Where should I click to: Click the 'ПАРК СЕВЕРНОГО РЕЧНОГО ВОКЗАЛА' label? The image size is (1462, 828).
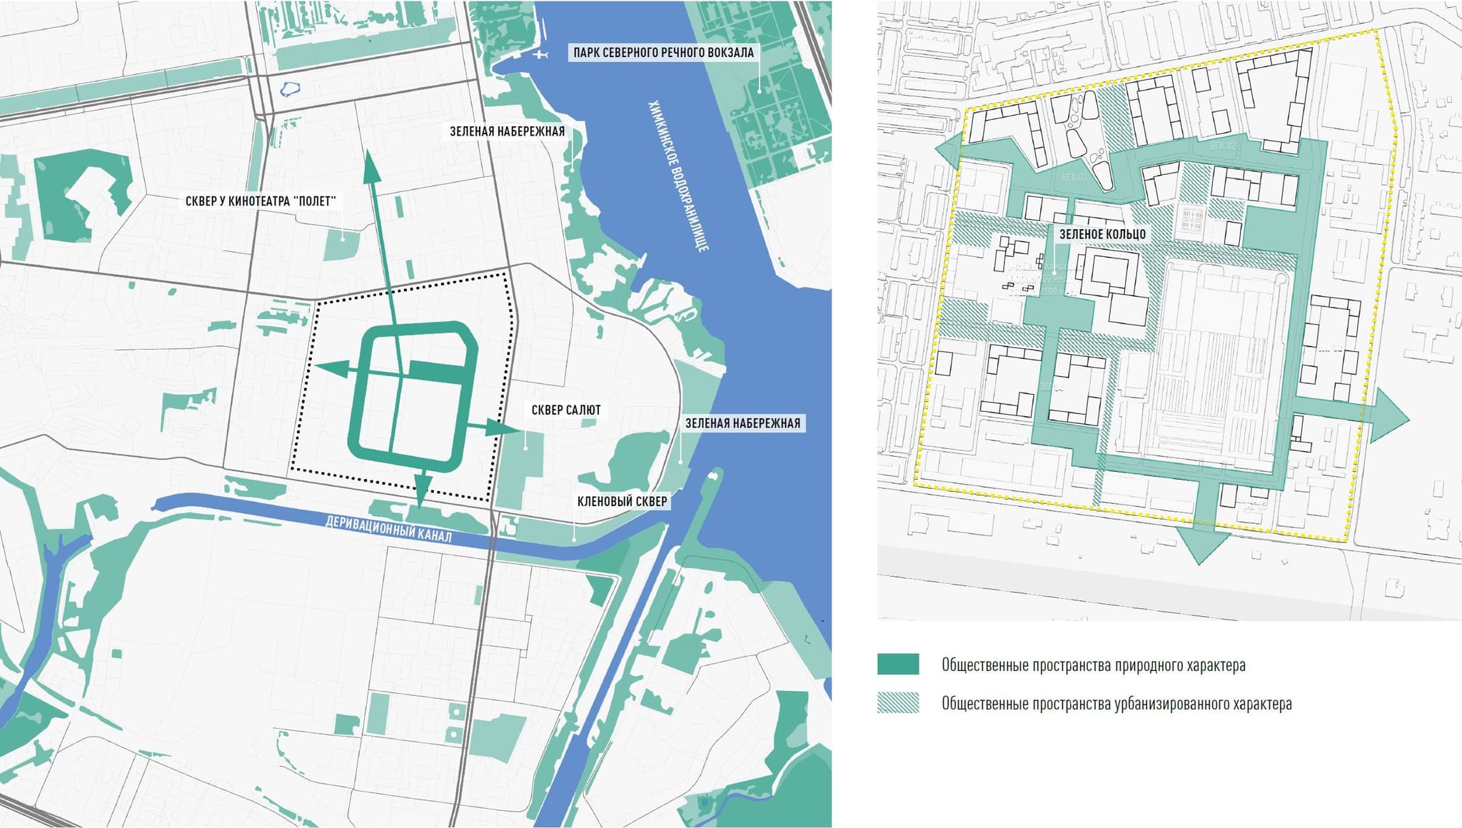(663, 52)
